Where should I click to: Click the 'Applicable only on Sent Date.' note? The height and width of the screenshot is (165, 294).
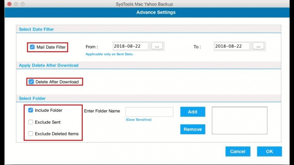(x=109, y=54)
